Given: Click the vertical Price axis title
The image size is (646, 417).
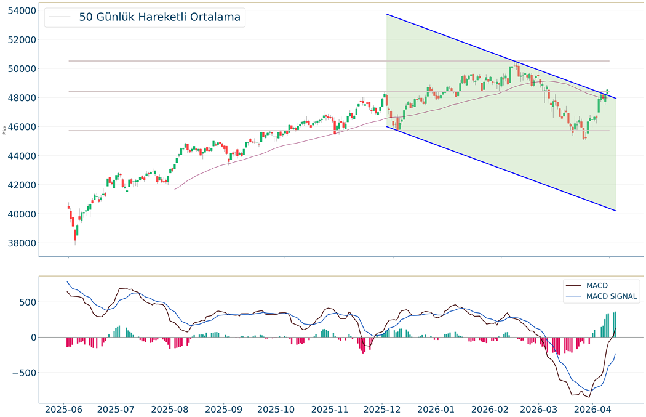Looking at the screenshot, I should coord(5,130).
